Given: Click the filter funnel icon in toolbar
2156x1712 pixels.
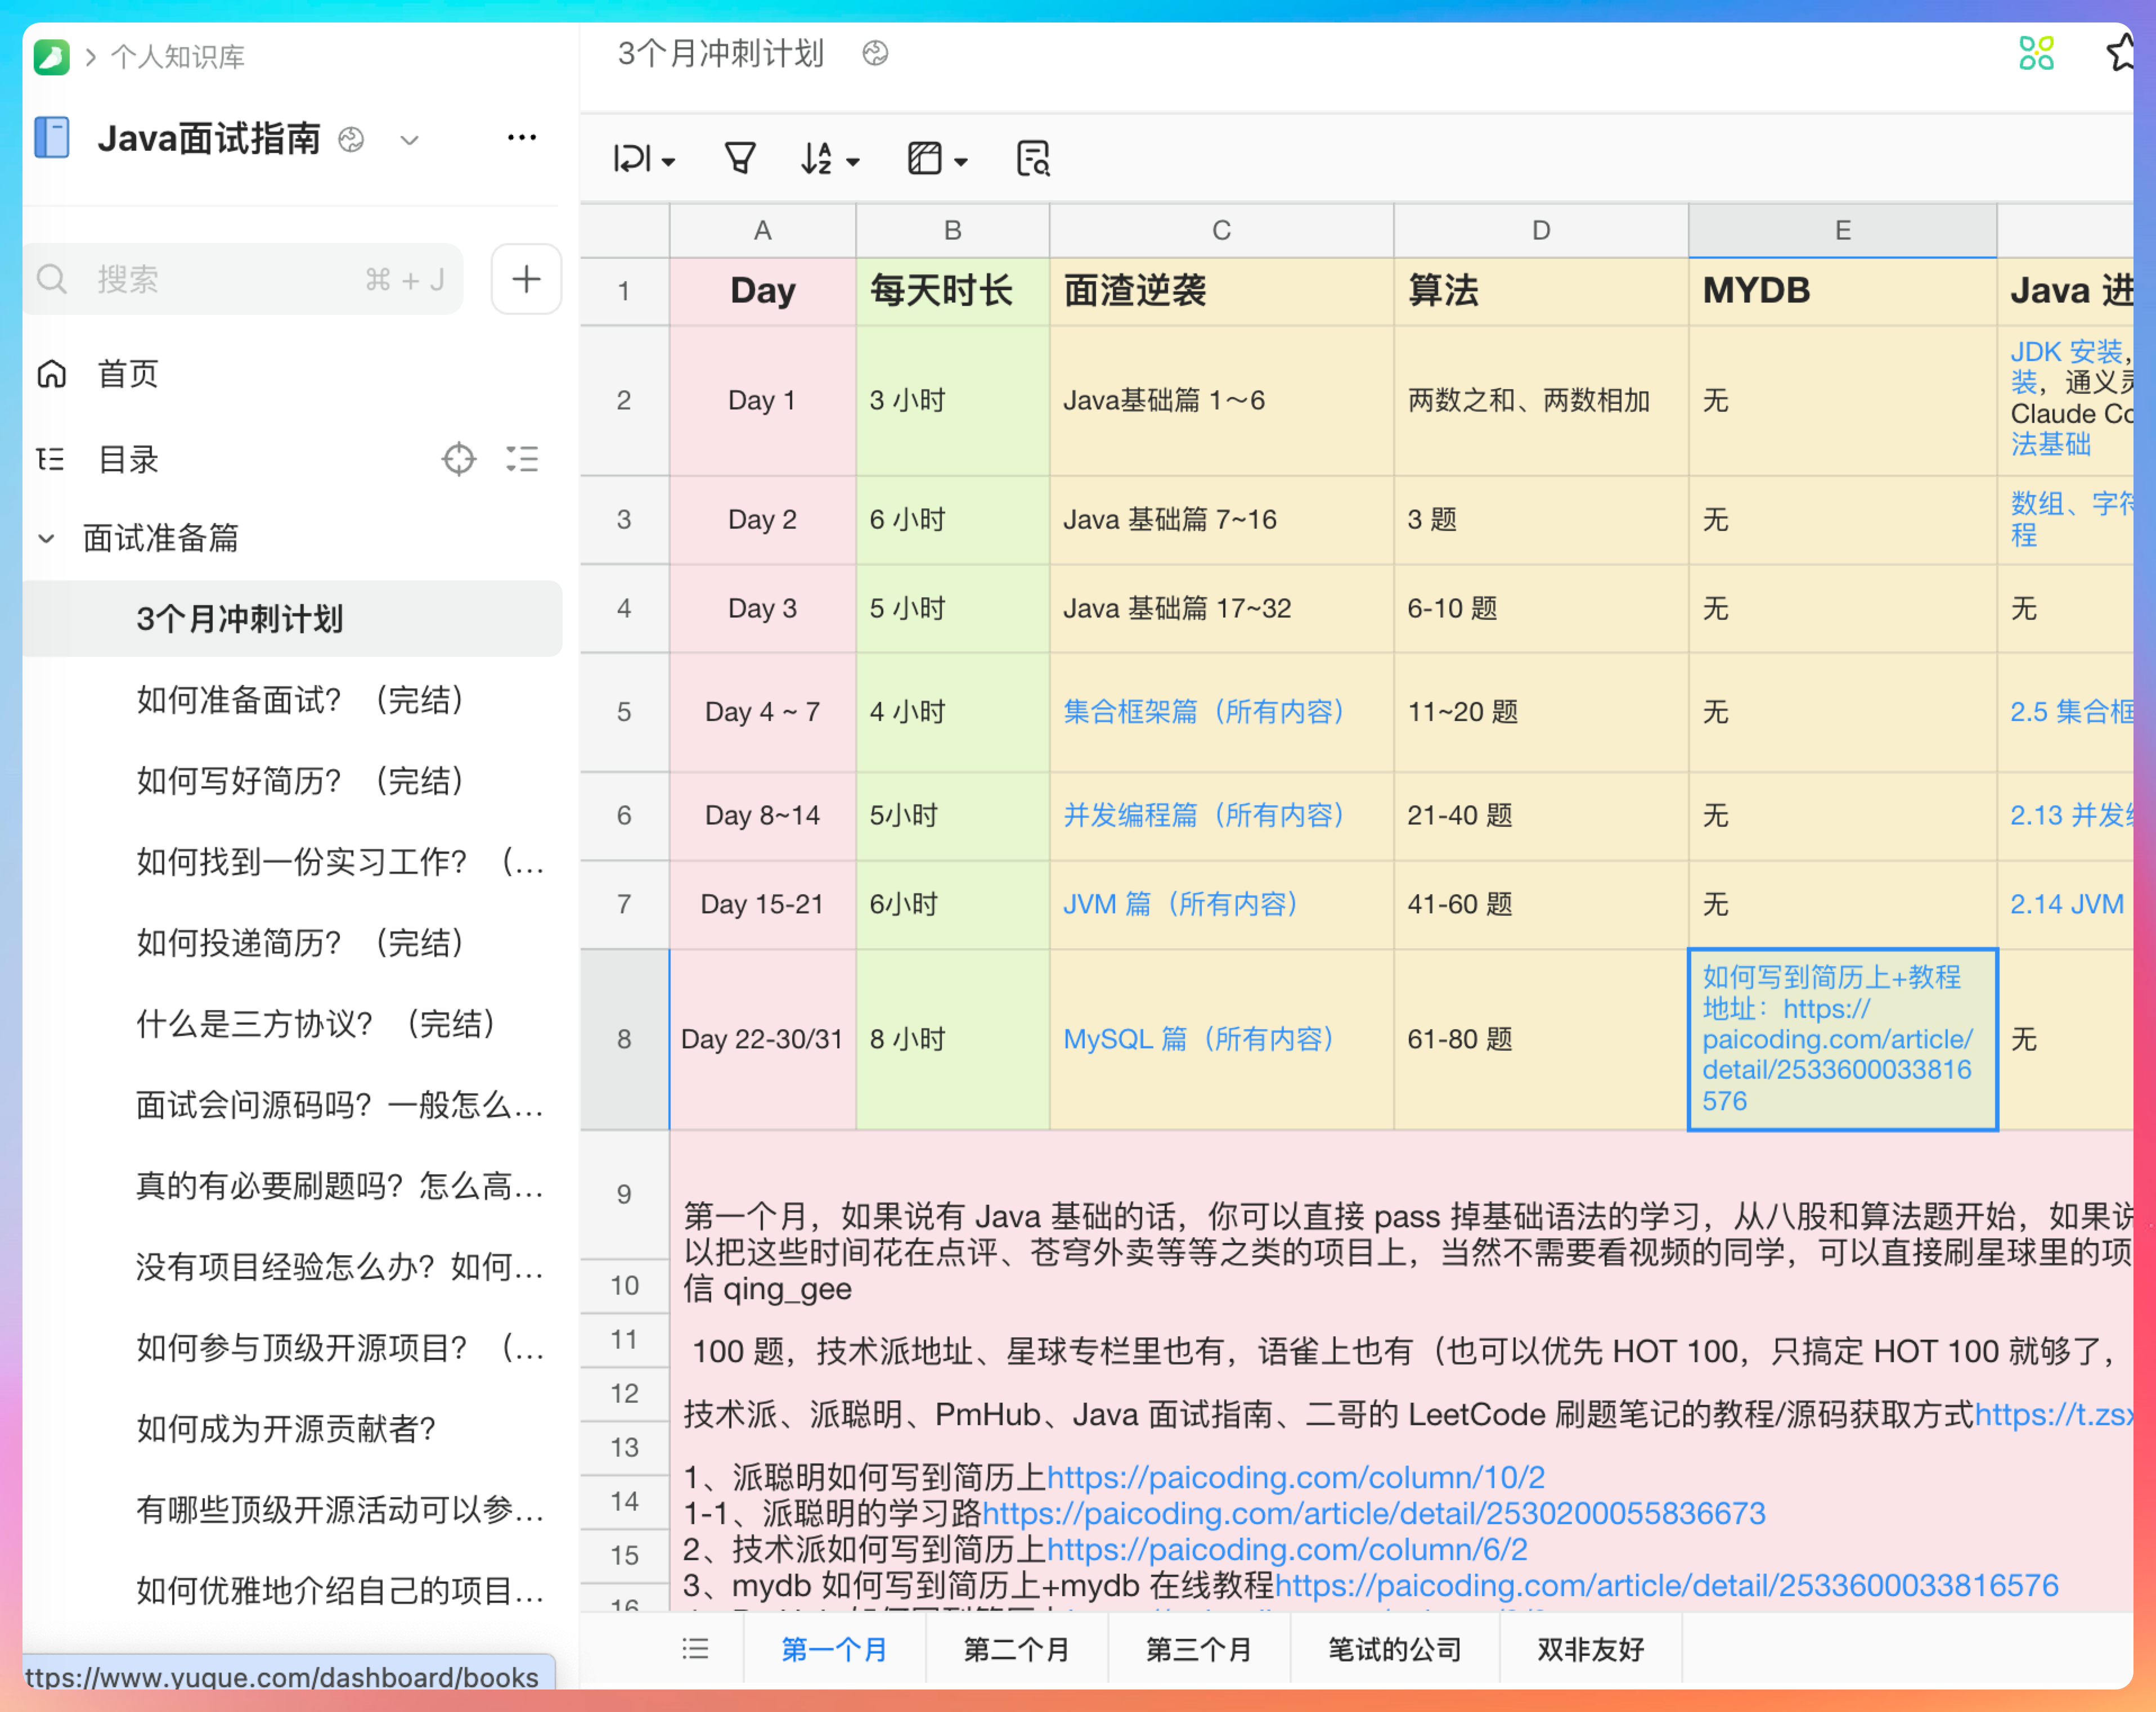Looking at the screenshot, I should [739, 158].
